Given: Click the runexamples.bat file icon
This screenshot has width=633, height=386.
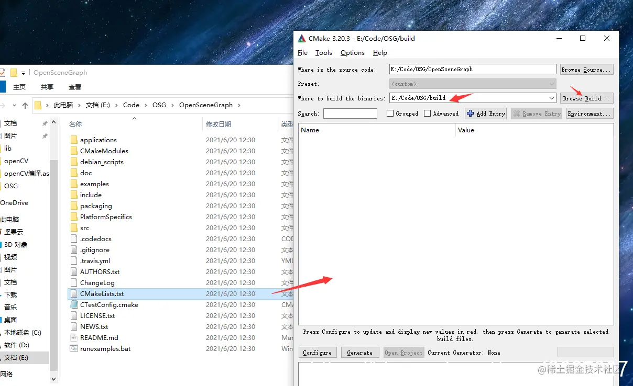Looking at the screenshot, I should click(x=74, y=348).
